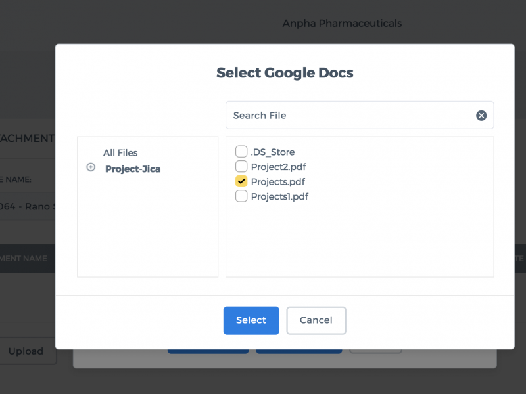This screenshot has height=394, width=526.
Task: Uncheck the Projects.pdf checkbox
Action: pos(241,181)
